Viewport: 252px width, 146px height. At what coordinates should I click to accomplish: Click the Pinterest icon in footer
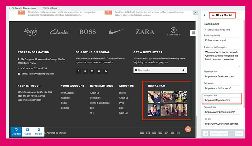99,71
